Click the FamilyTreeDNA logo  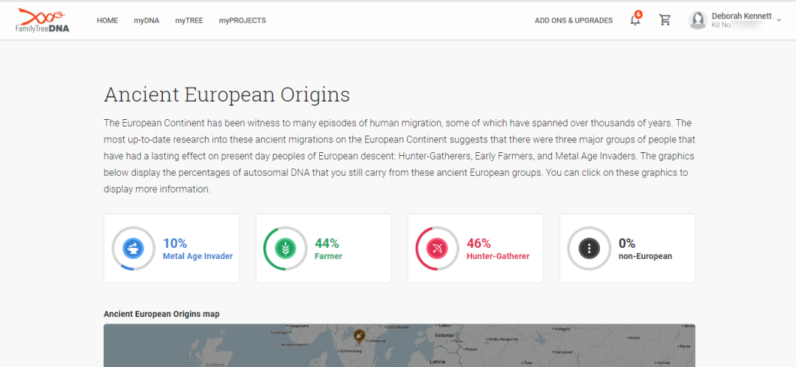click(x=42, y=20)
